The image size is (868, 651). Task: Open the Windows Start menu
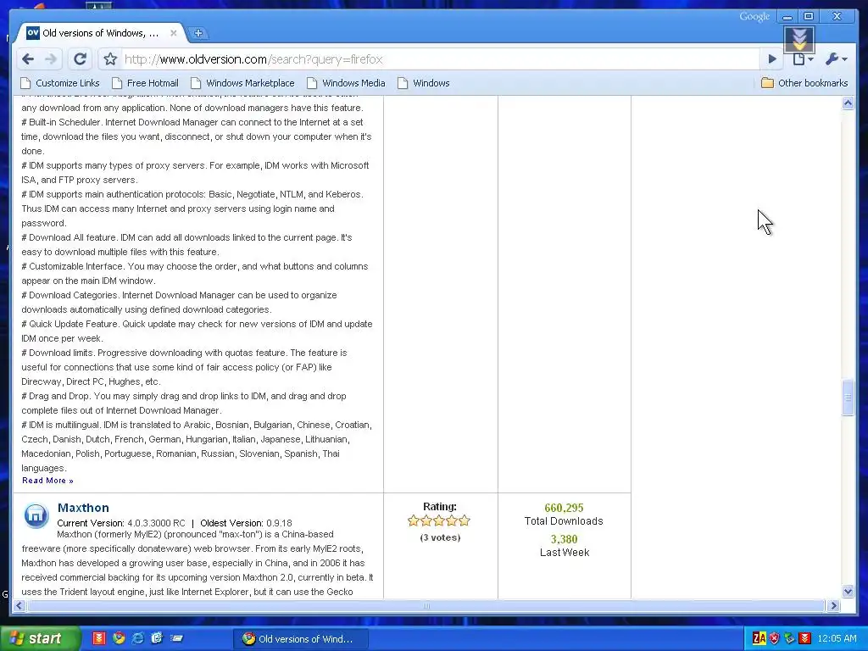click(40, 638)
